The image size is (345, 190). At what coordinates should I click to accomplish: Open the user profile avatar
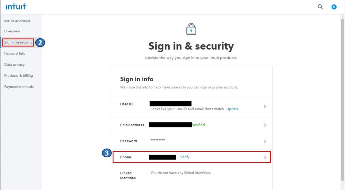[334, 7]
